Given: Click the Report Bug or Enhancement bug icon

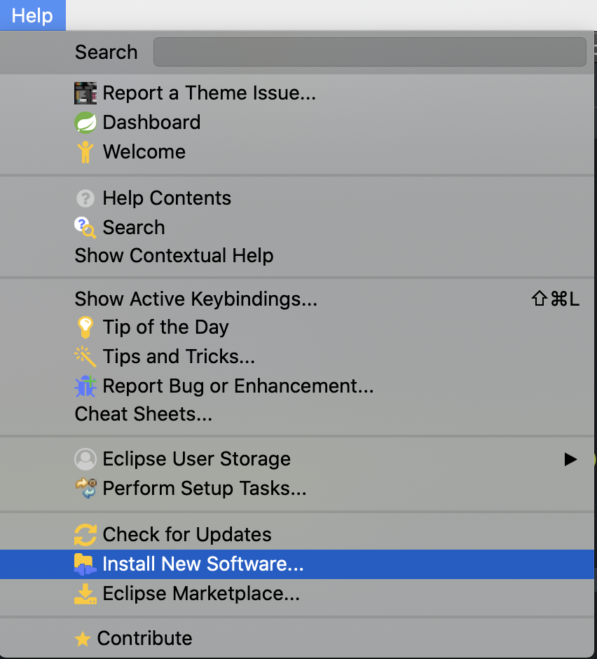Looking at the screenshot, I should click(85, 386).
